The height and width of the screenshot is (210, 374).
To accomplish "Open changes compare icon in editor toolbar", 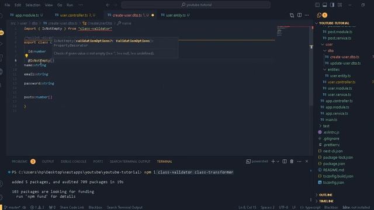I will coord(292,15).
